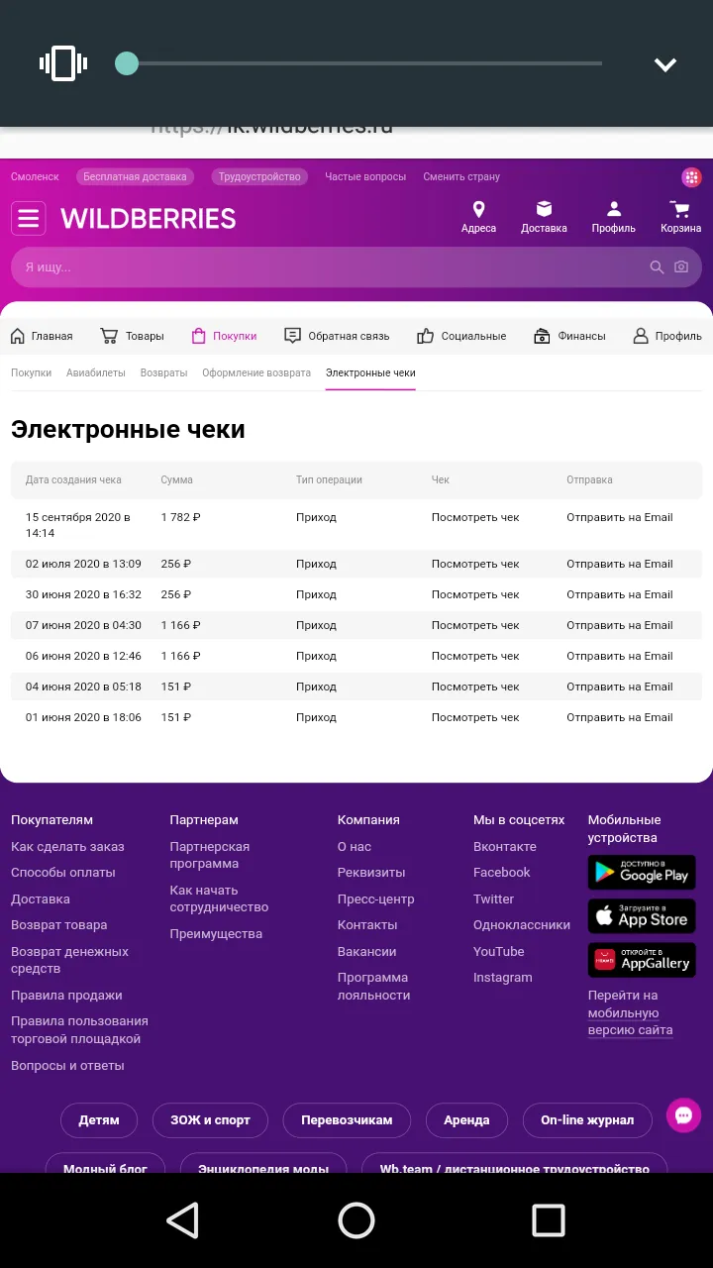Tap the ЗОЖ и спорт pill

210,1120
